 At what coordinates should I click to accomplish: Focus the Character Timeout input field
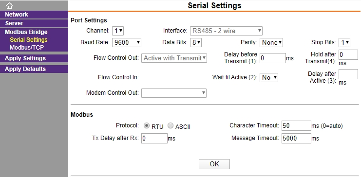(296, 125)
